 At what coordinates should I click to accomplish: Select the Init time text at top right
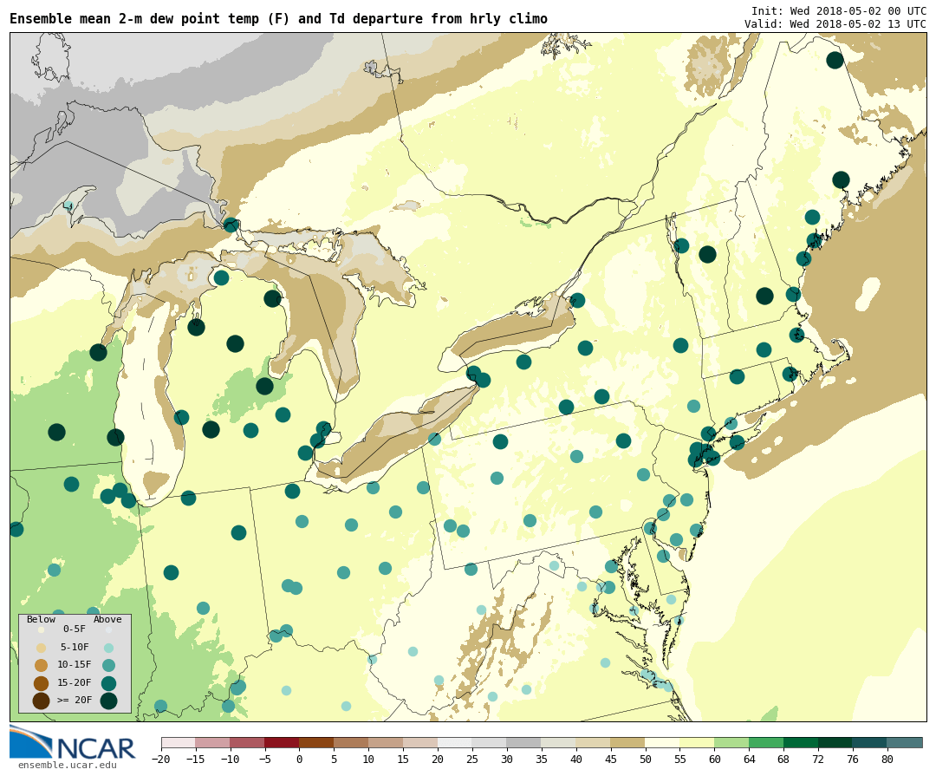point(838,10)
